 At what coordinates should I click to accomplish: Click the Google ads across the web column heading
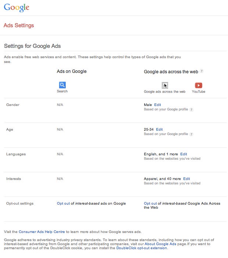tap(171, 71)
